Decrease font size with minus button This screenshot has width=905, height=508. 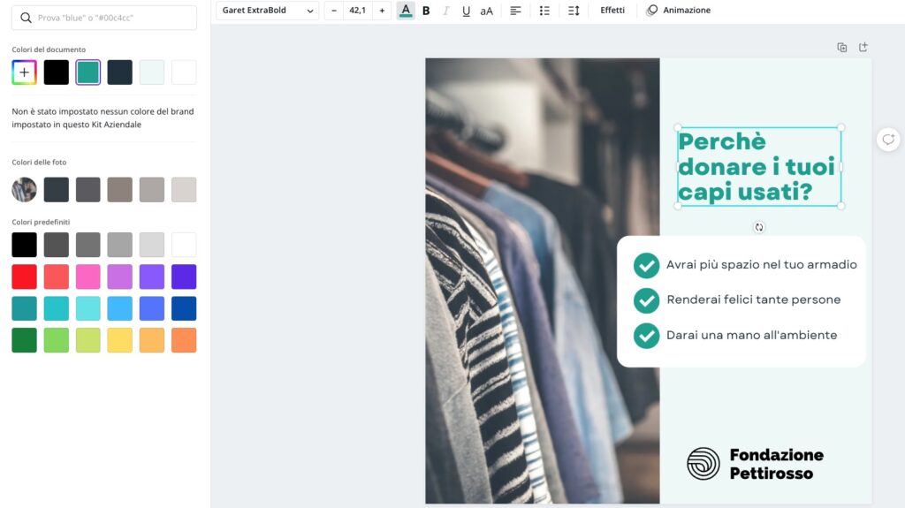[x=333, y=11]
